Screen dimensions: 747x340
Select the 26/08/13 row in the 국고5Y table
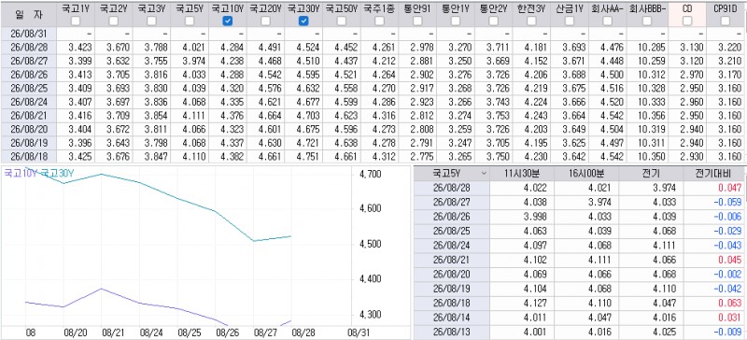pos(580,333)
